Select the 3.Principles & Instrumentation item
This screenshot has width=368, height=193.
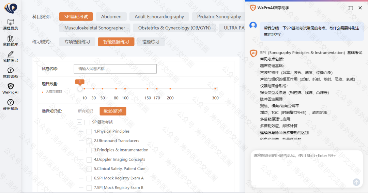click(x=121, y=150)
